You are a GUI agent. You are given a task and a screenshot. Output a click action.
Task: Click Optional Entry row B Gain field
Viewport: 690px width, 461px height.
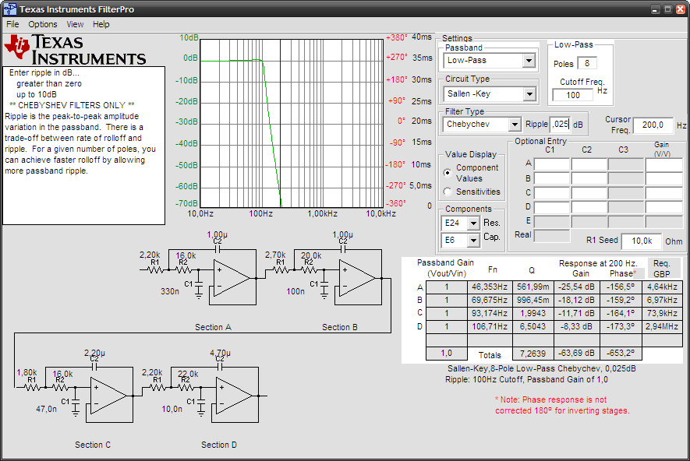click(x=664, y=178)
